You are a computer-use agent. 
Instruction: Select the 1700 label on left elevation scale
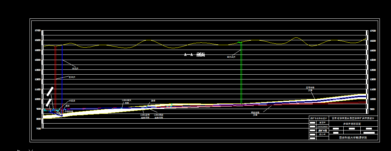pyautogui.click(x=38, y=30)
